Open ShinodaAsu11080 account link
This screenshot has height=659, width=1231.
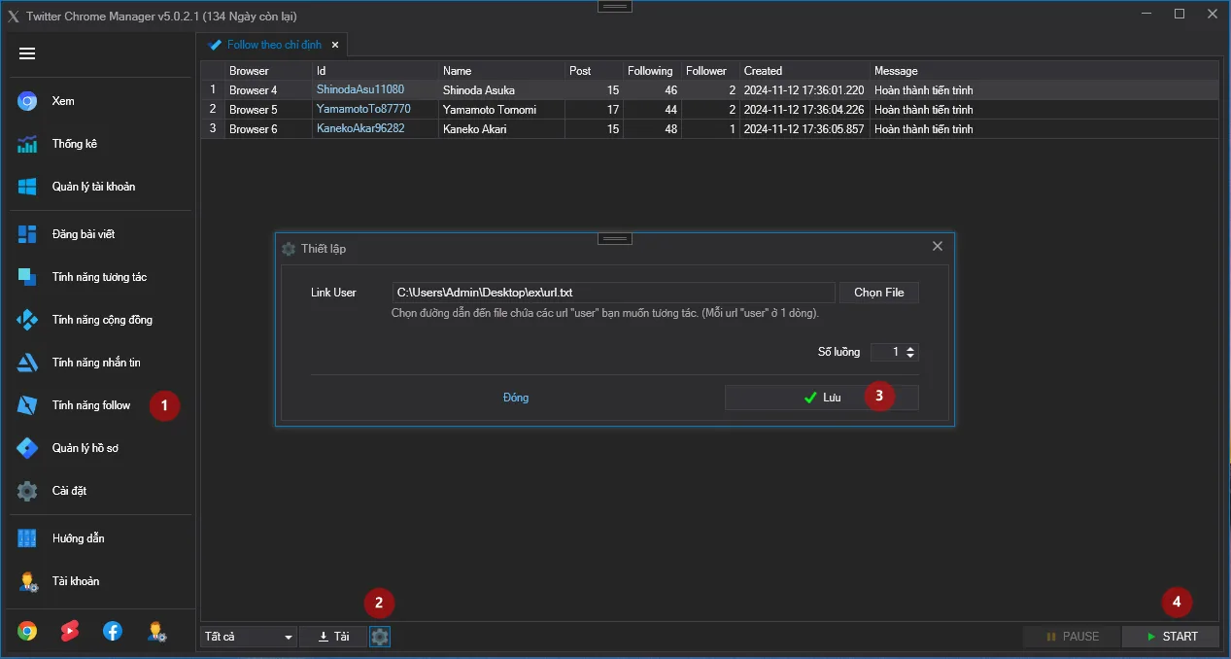tap(360, 89)
